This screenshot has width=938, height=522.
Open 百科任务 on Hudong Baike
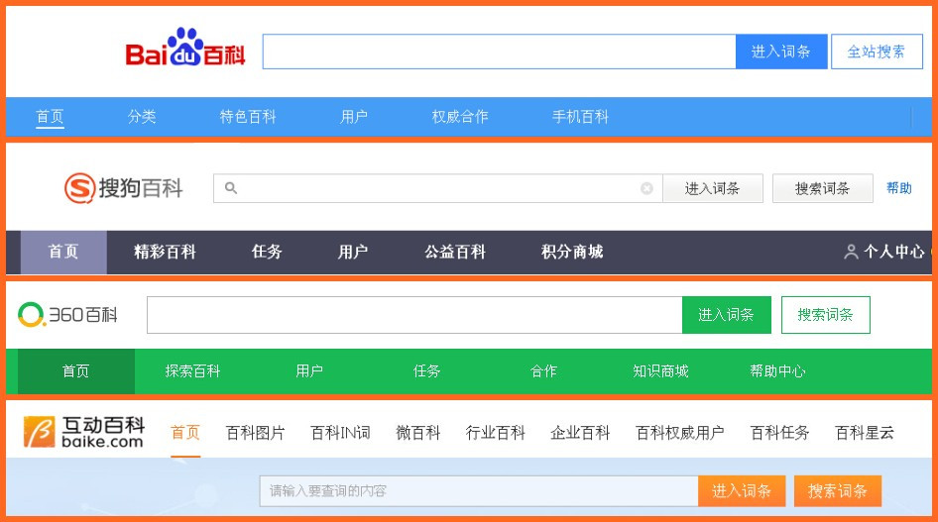coord(780,433)
